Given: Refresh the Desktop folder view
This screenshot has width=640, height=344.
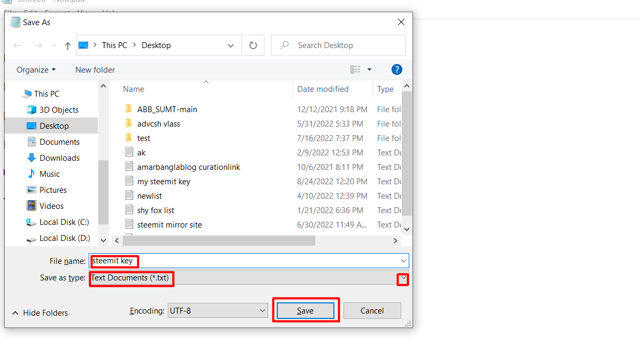Looking at the screenshot, I should tap(253, 45).
